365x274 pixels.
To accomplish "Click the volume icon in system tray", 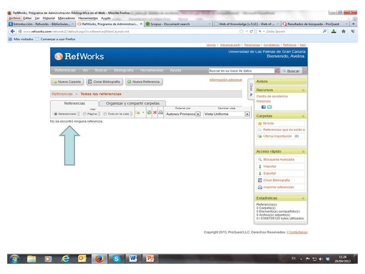I will pos(321,259).
